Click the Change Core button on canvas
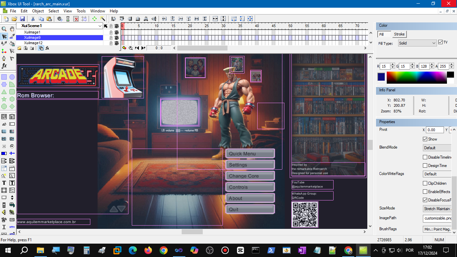457x257 pixels. (x=250, y=176)
